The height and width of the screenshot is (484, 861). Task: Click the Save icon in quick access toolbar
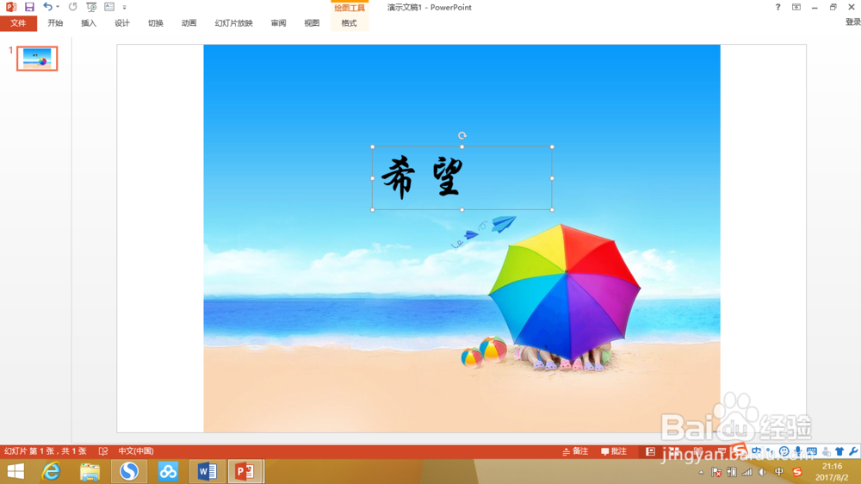pyautogui.click(x=29, y=7)
